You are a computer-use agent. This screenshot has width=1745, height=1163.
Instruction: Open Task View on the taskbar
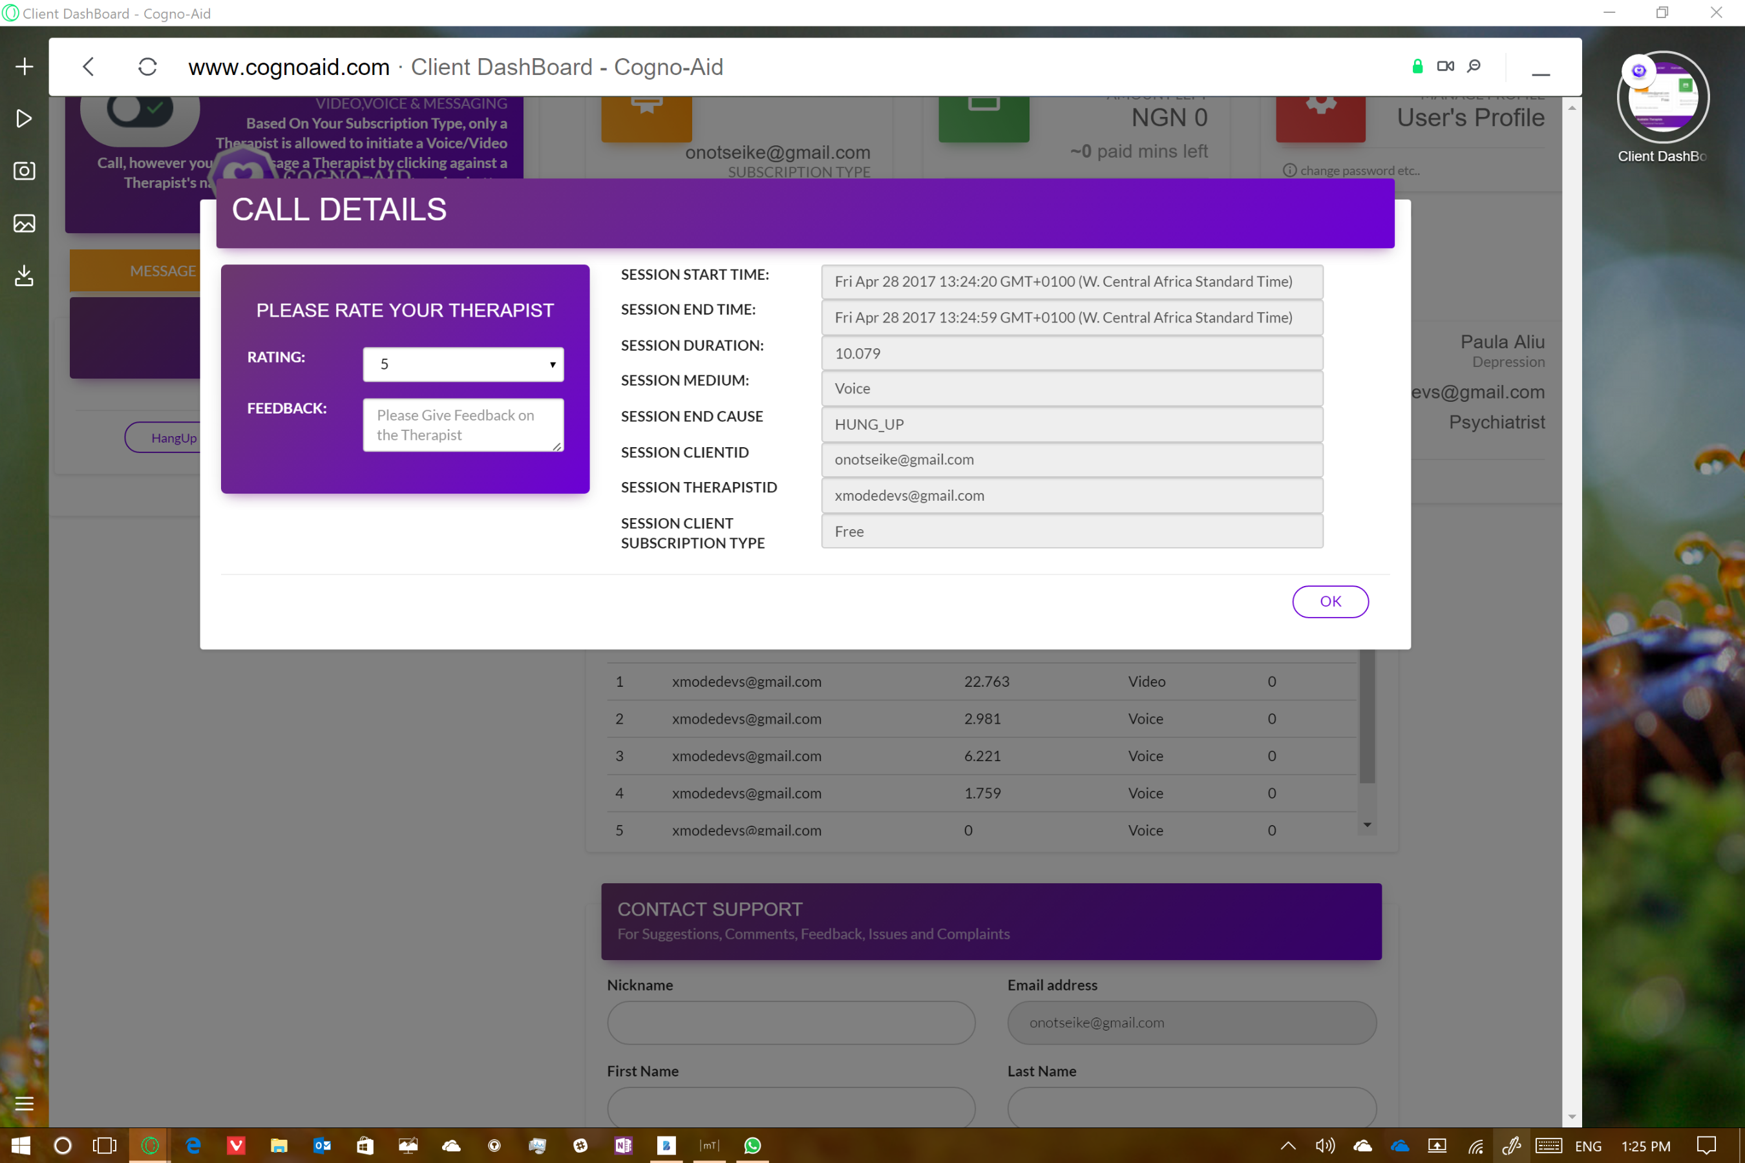click(x=105, y=1145)
